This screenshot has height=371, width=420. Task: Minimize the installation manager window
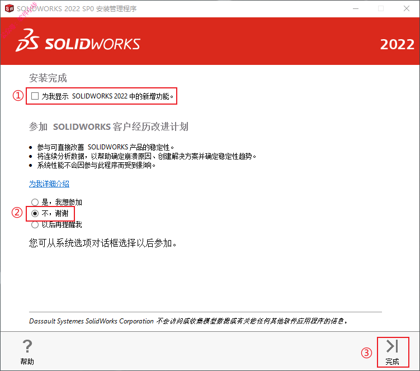(x=356, y=8)
